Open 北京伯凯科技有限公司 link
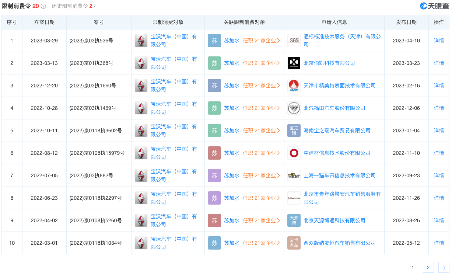This screenshot has width=452, height=275. pos(329,63)
